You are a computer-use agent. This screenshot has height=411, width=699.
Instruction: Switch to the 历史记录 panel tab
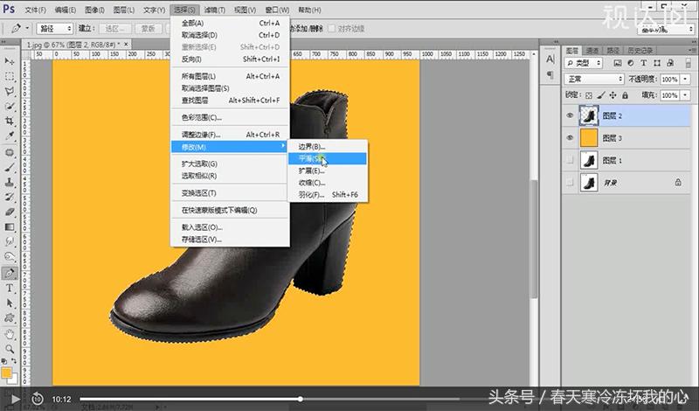pyautogui.click(x=640, y=51)
